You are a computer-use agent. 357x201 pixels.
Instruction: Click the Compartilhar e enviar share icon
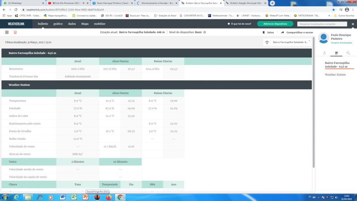pos(283,32)
